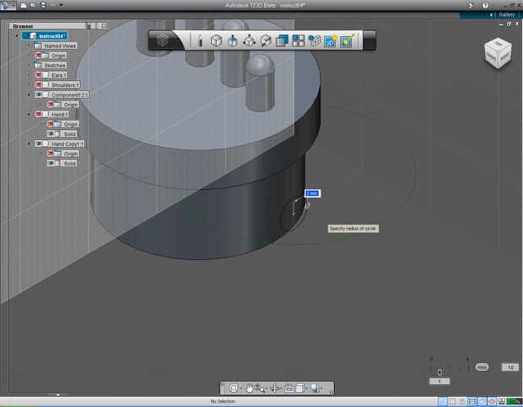Open the Combine solids tool icon
Image resolution: width=523 pixels, height=407 pixels.
282,41
